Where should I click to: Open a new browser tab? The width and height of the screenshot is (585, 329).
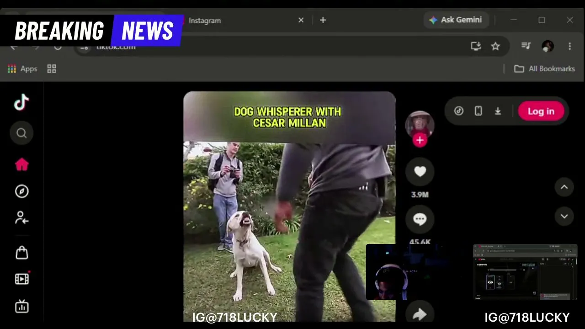pyautogui.click(x=323, y=20)
